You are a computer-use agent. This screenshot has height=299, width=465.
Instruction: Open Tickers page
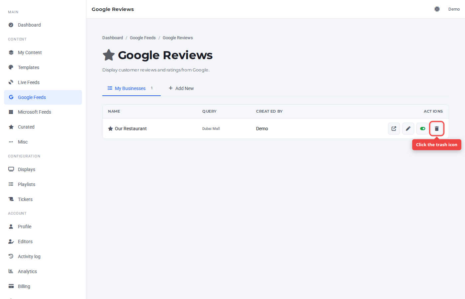43,199
